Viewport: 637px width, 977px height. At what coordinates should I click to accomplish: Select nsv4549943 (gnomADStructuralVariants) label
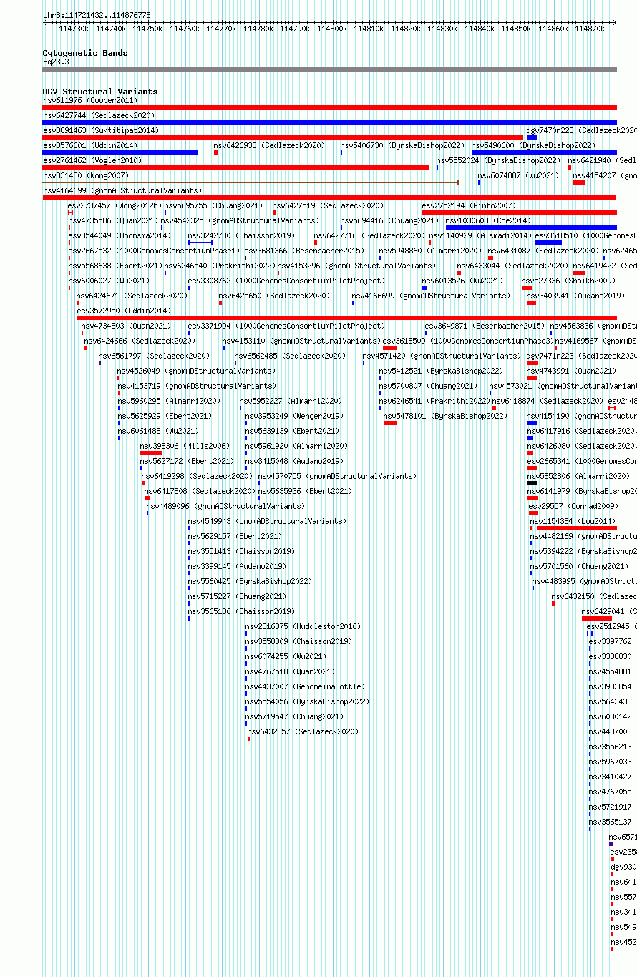[267, 521]
